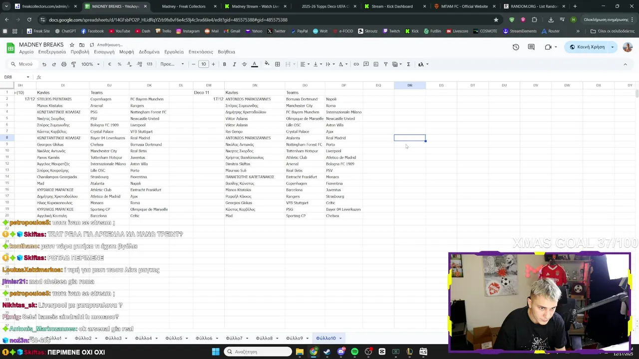Open the Επεξεργασία menu

point(52,52)
